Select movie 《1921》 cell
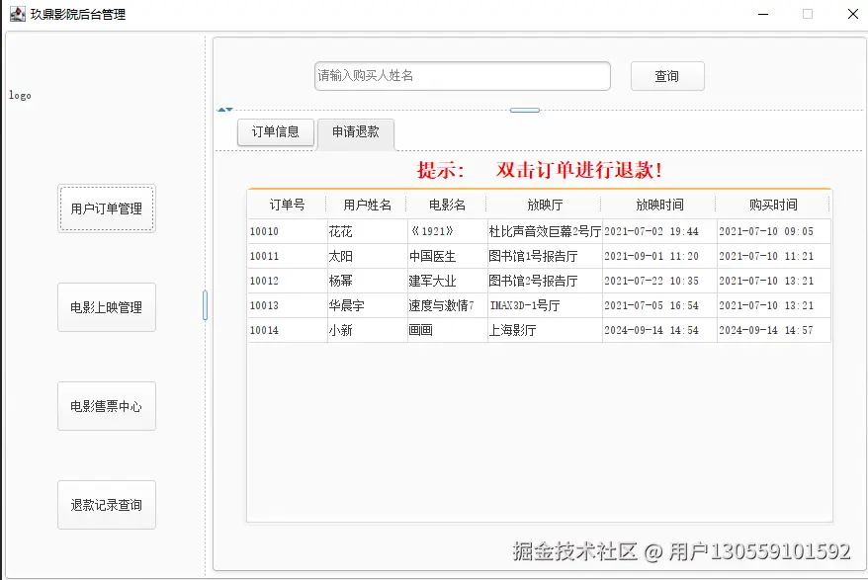The height and width of the screenshot is (580, 868). point(447,231)
